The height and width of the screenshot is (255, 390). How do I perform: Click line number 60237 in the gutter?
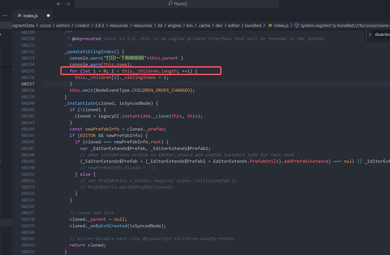pyautogui.click(x=28, y=84)
